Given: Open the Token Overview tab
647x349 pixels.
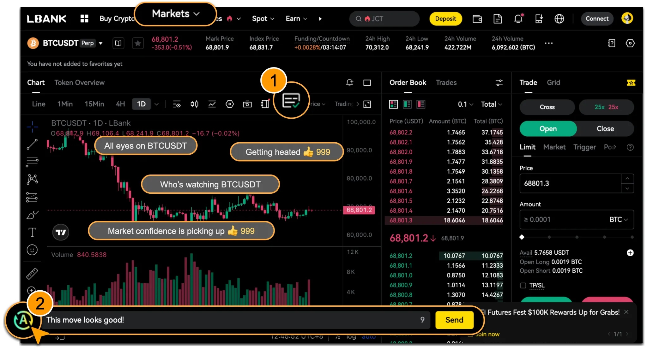Looking at the screenshot, I should pyautogui.click(x=79, y=83).
